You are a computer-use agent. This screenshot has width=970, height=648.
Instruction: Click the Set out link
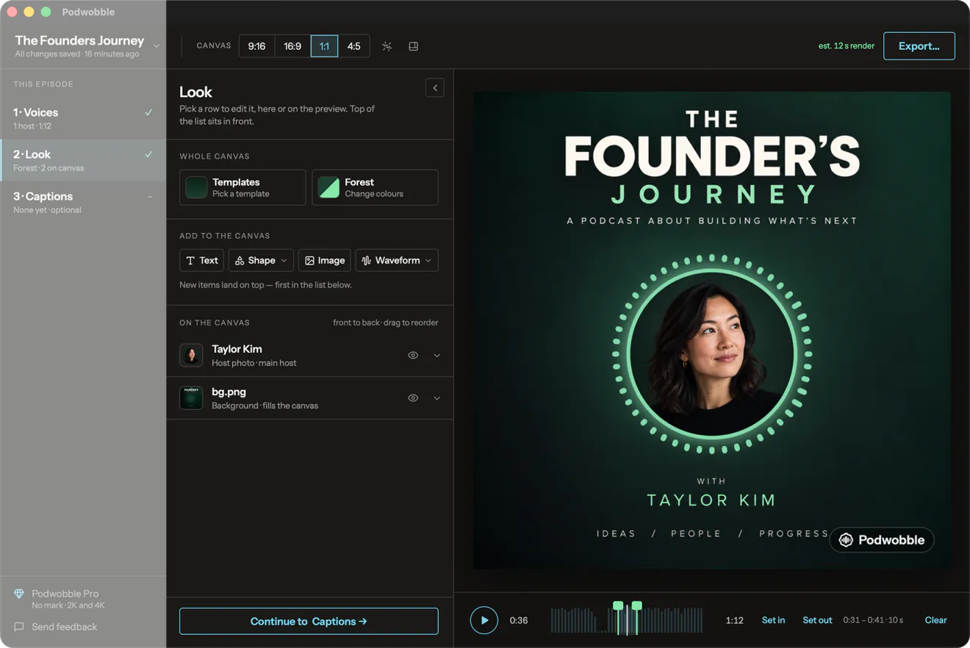[817, 620]
